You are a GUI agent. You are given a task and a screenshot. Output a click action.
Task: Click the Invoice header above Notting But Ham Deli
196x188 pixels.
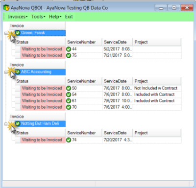37,117
